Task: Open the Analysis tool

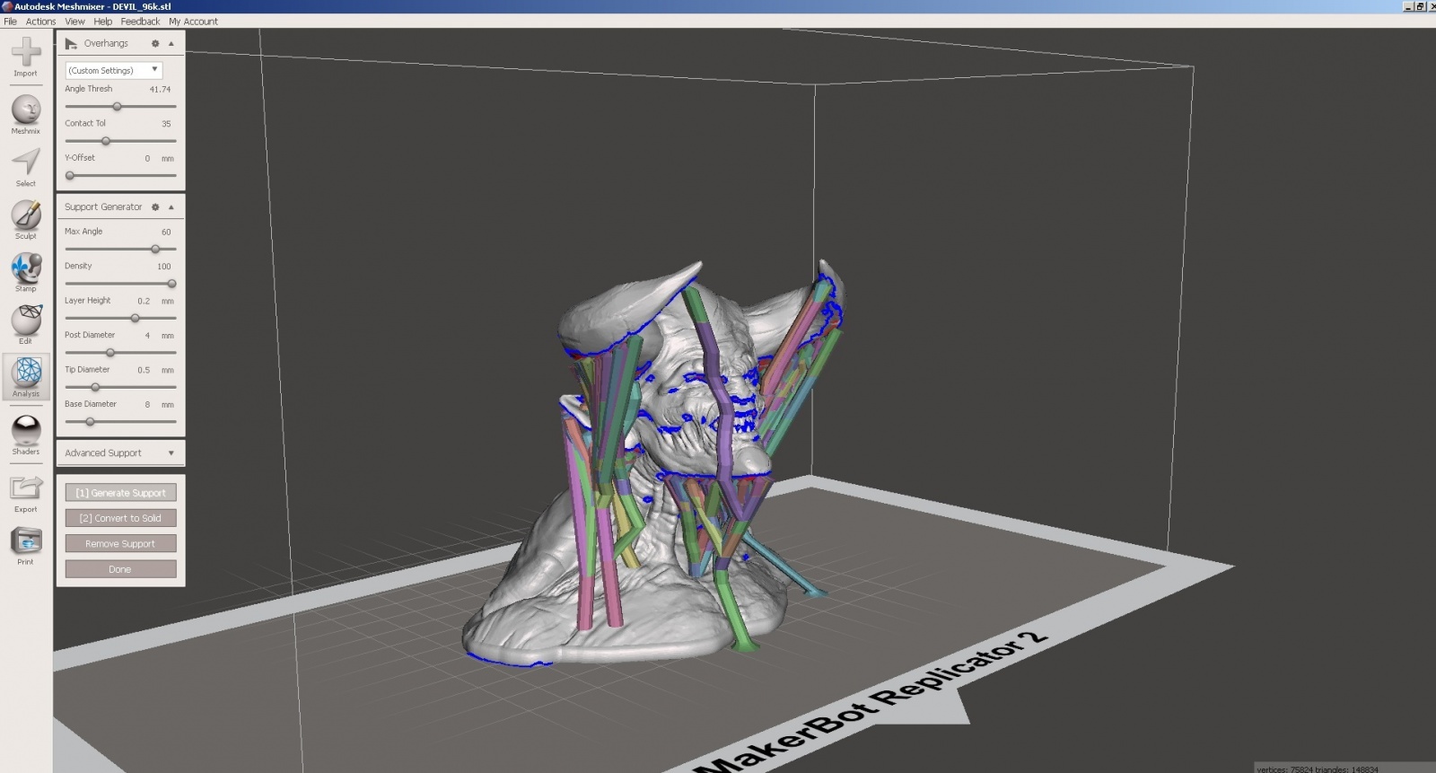Action: (25, 377)
